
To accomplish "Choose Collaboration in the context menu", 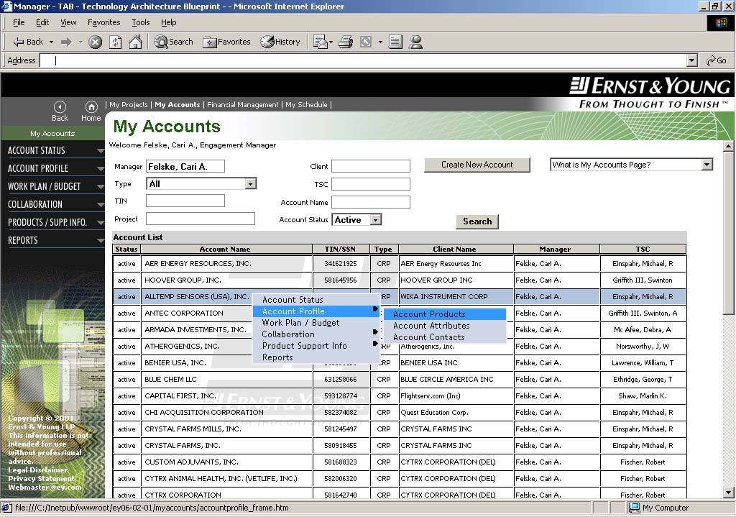I will pyautogui.click(x=316, y=334).
